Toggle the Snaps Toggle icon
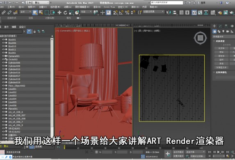This screenshot has width=235, height=160. coord(115,12)
